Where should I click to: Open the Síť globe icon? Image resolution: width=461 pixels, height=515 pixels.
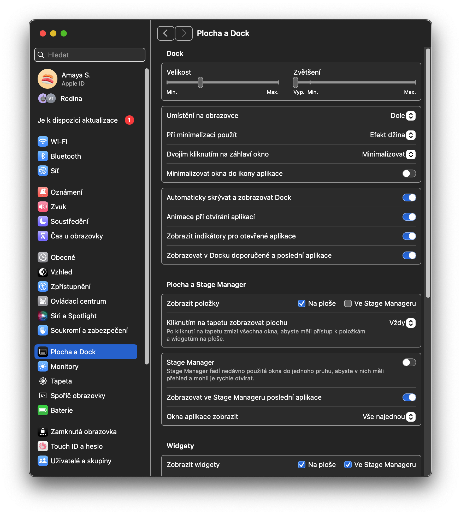click(43, 171)
